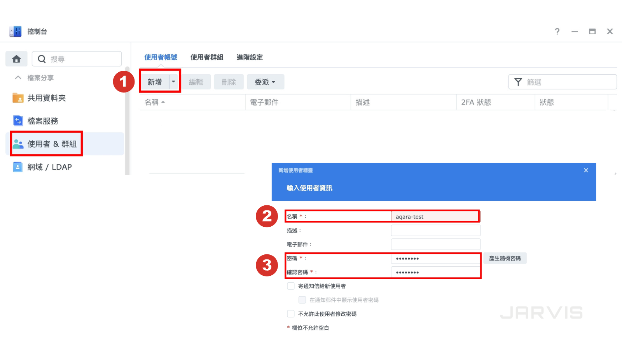Click the description (描述) input field

coord(435,231)
